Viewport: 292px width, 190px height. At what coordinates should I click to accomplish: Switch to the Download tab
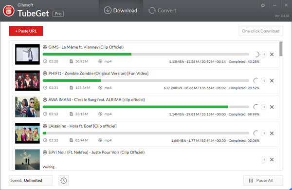pos(121,10)
